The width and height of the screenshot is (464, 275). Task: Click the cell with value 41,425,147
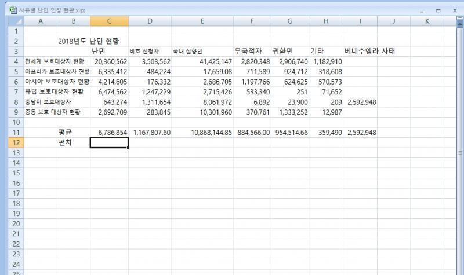pyautogui.click(x=202, y=61)
